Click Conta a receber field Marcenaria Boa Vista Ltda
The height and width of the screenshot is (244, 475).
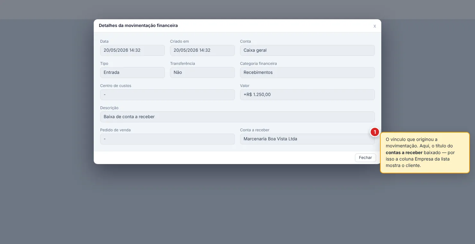pos(307,139)
